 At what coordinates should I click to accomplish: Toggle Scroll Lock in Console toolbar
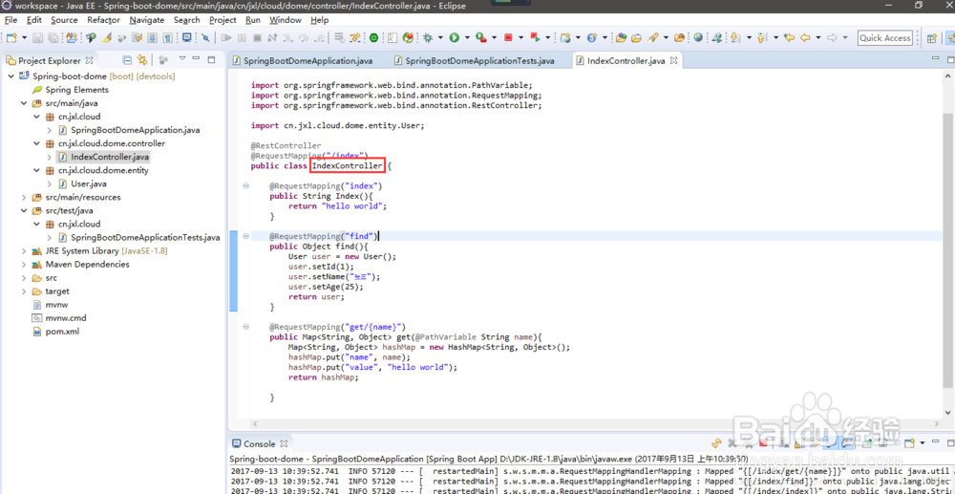click(x=797, y=443)
